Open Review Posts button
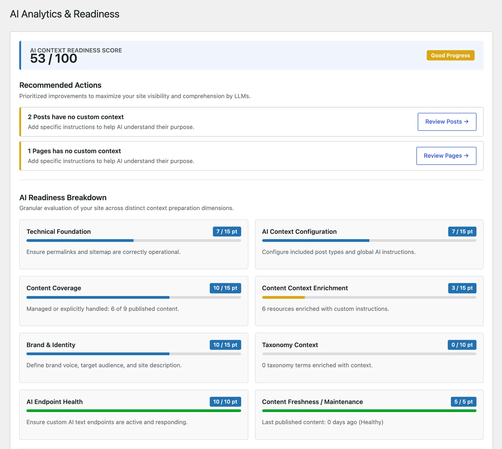The width and height of the screenshot is (502, 449). pos(447,122)
